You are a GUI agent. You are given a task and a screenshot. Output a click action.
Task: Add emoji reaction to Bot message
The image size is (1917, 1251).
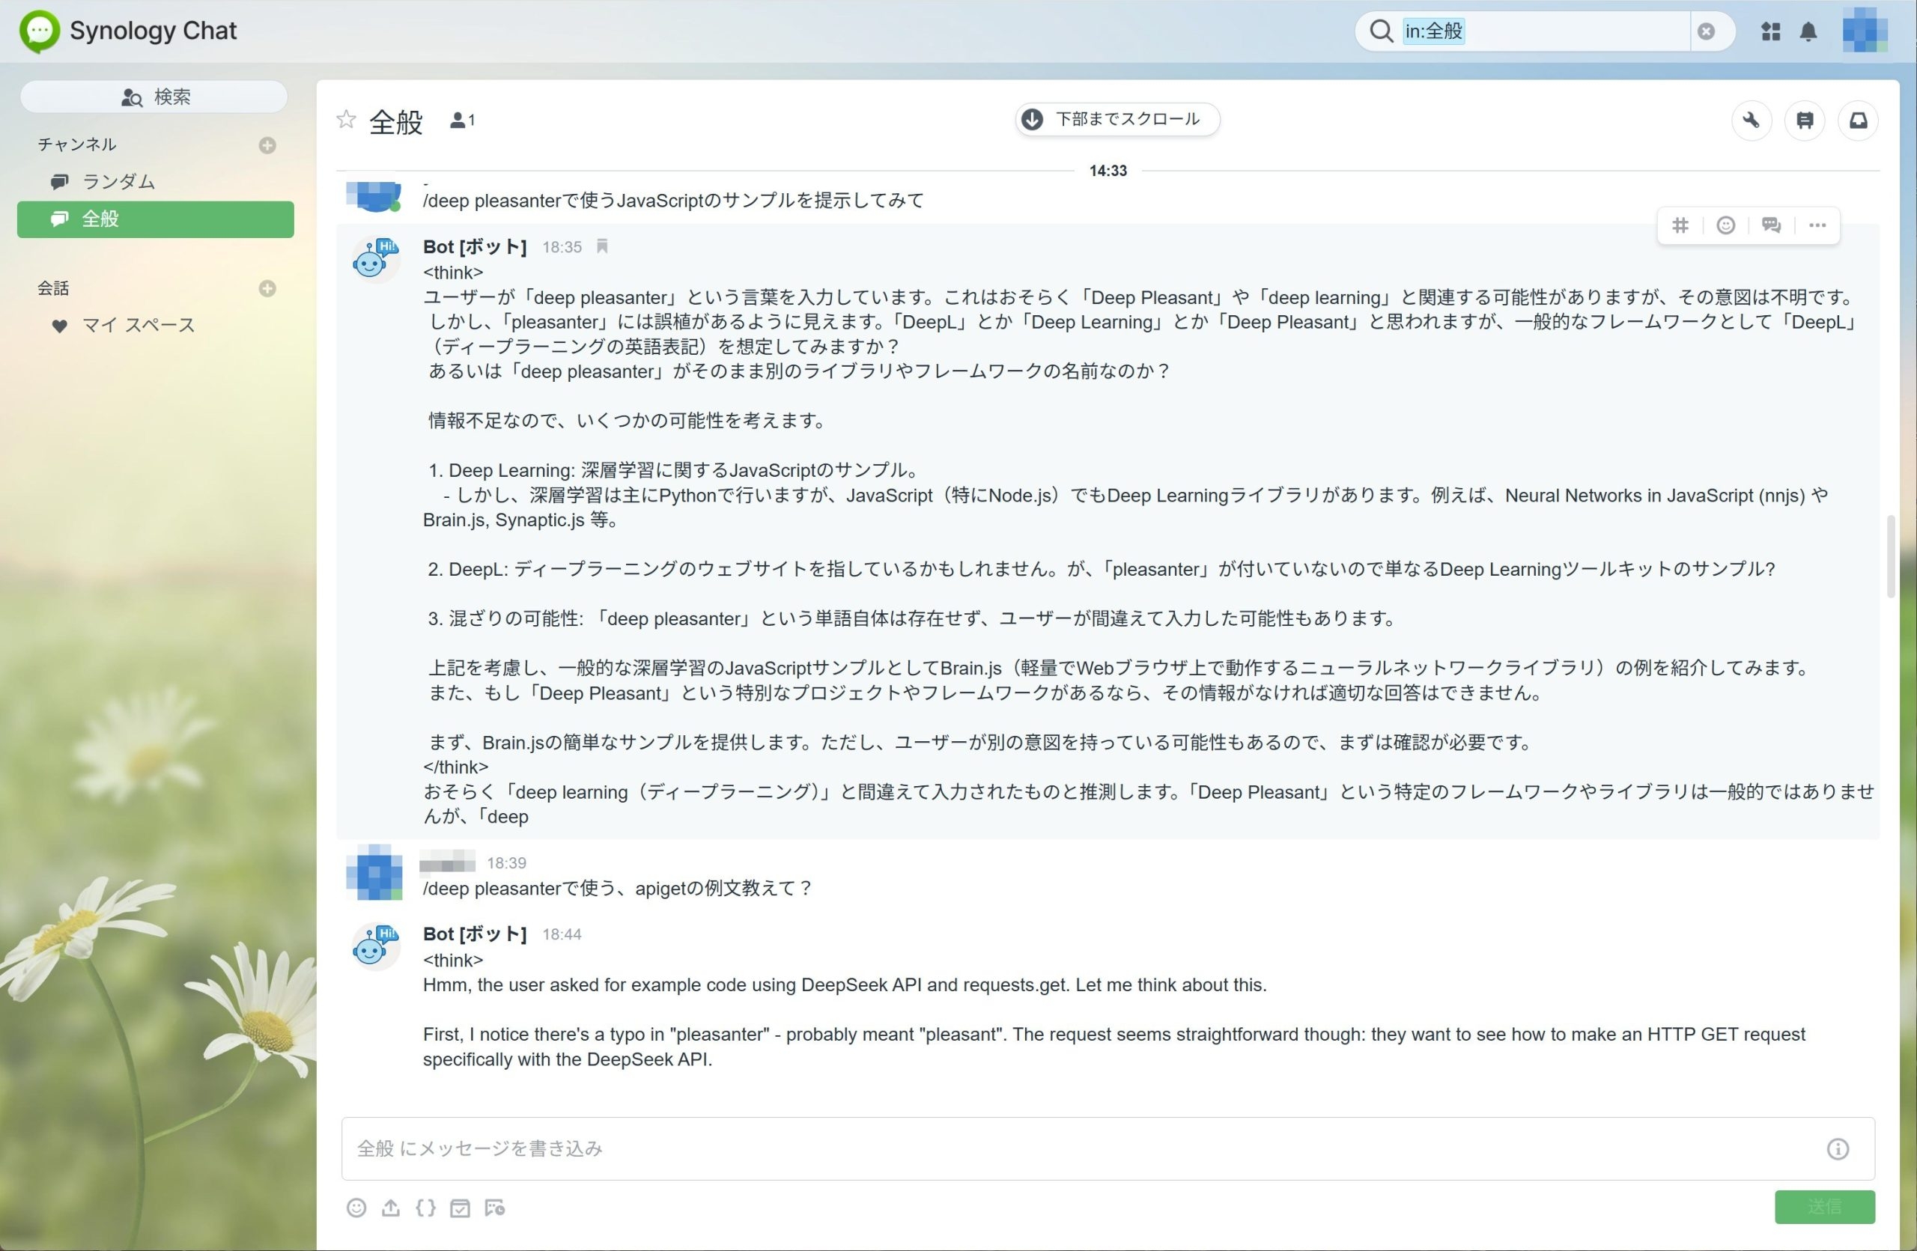coord(1725,225)
